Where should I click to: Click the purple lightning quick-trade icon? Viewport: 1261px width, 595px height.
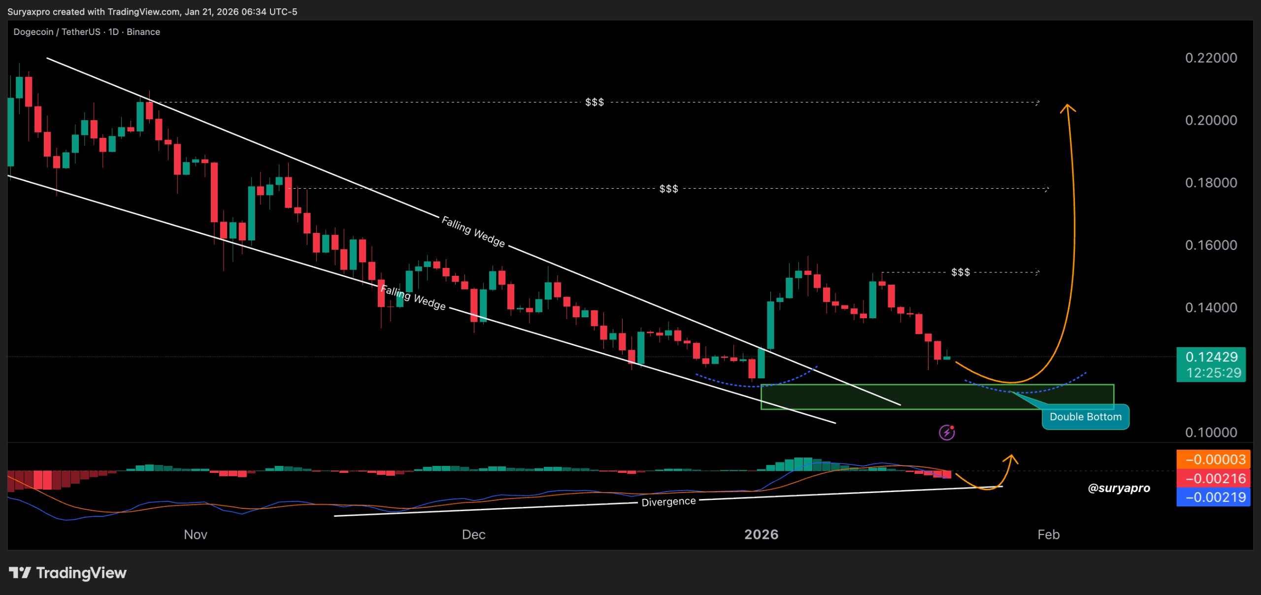pyautogui.click(x=947, y=432)
